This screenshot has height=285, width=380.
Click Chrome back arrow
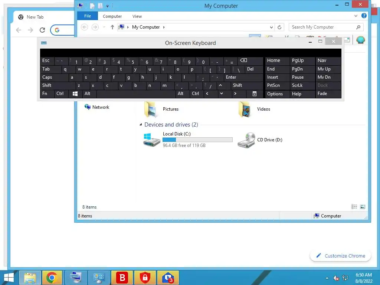pos(19,30)
